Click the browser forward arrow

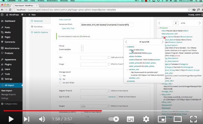(x=6, y=10)
